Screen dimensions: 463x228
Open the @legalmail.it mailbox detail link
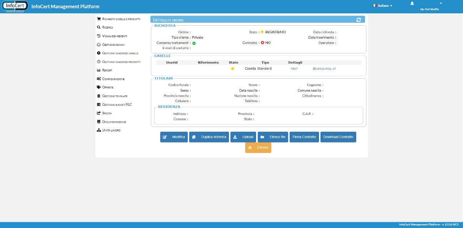point(324,69)
